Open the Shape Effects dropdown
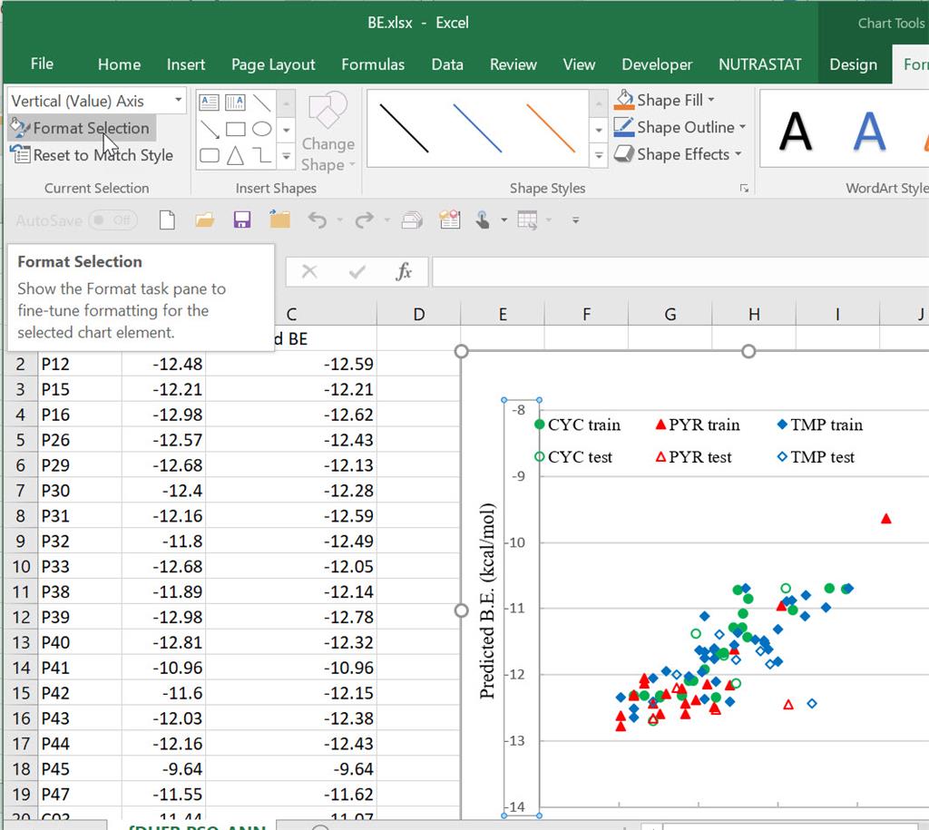The height and width of the screenshot is (830, 929). click(737, 154)
